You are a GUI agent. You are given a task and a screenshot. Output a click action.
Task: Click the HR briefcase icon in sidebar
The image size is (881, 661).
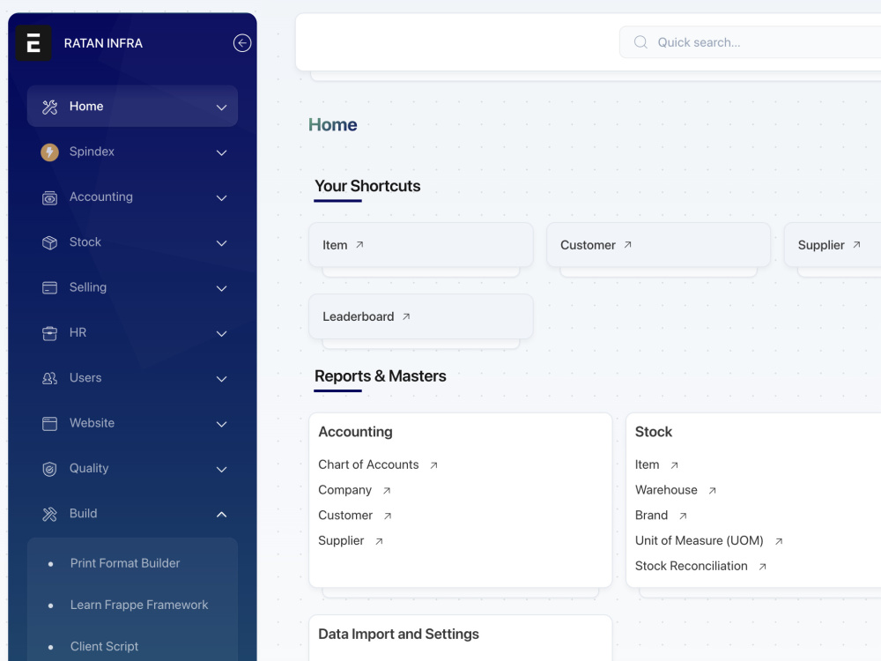tap(49, 333)
